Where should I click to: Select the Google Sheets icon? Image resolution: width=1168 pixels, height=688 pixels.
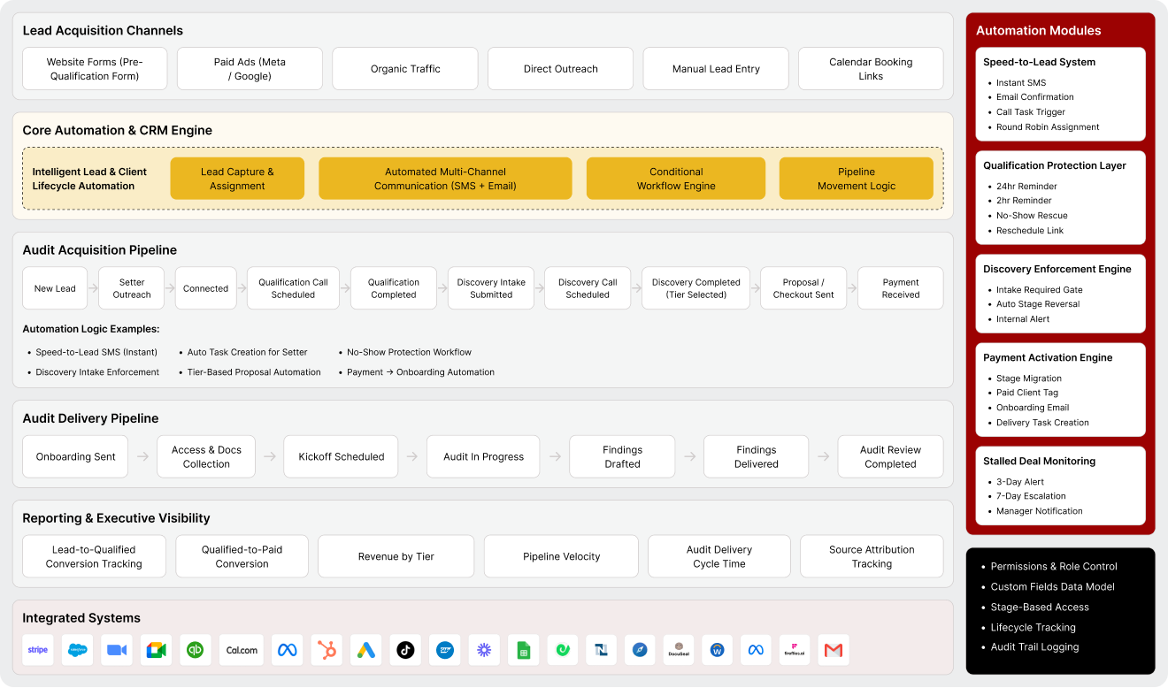click(524, 650)
